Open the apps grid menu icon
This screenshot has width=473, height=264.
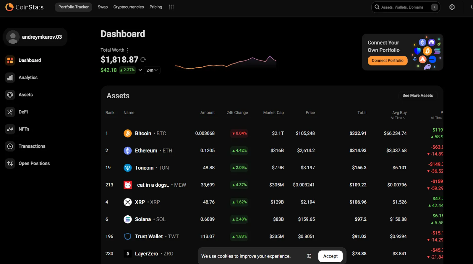click(x=171, y=7)
